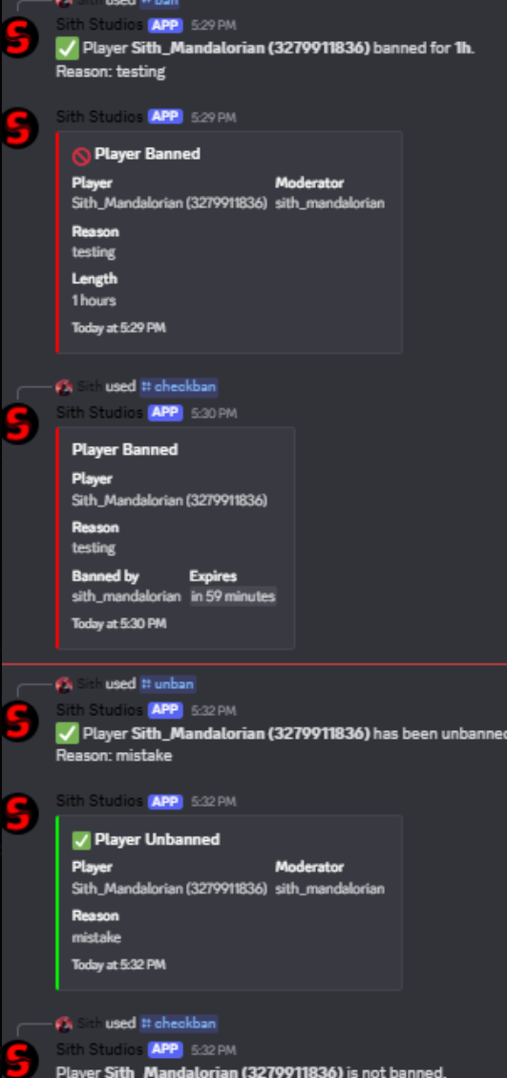Click Sith Studios username on 5:30 PM message
The image size is (507, 1078).
pyautogui.click(x=99, y=413)
